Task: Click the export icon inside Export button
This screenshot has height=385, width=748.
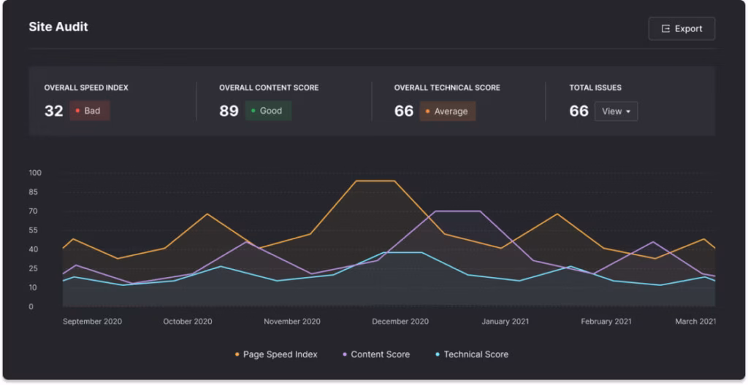Action: 665,28
